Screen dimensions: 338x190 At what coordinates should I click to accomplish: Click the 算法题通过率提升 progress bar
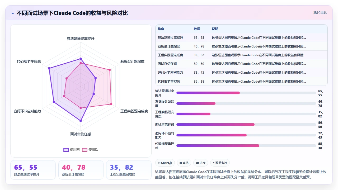pos(246,93)
